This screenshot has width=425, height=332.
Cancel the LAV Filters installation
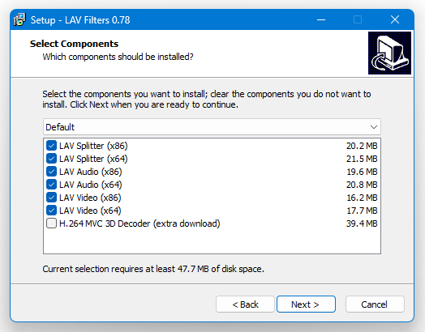pos(375,304)
